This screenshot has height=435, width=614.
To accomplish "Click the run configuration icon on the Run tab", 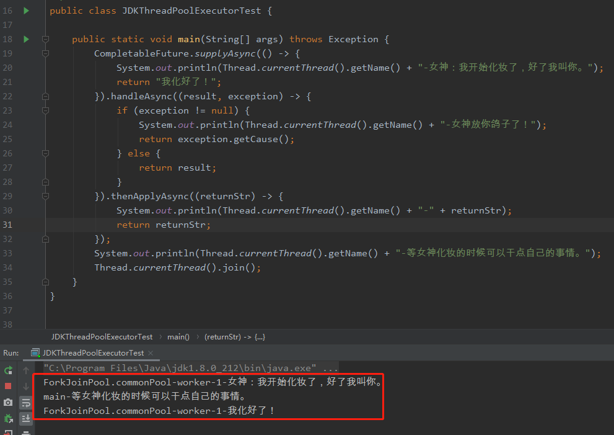I will click(x=35, y=353).
